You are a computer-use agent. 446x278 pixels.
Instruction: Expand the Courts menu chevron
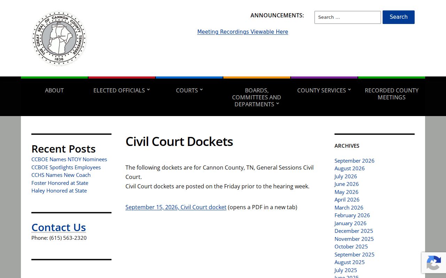tap(201, 90)
